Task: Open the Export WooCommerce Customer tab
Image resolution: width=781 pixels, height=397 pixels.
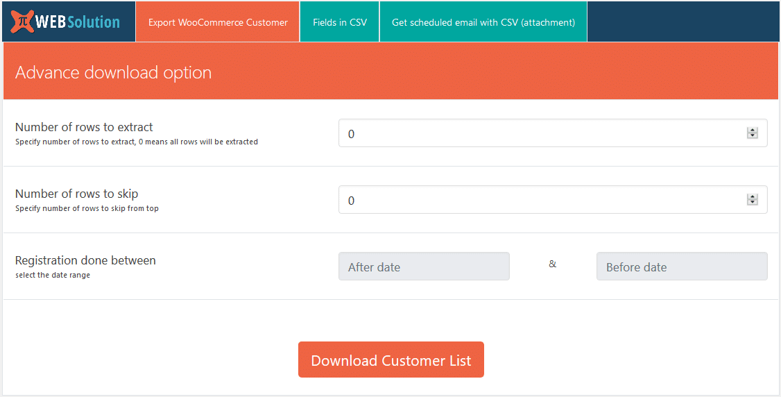Action: click(x=218, y=22)
